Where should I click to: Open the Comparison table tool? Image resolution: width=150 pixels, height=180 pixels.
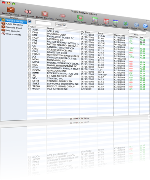106,21
